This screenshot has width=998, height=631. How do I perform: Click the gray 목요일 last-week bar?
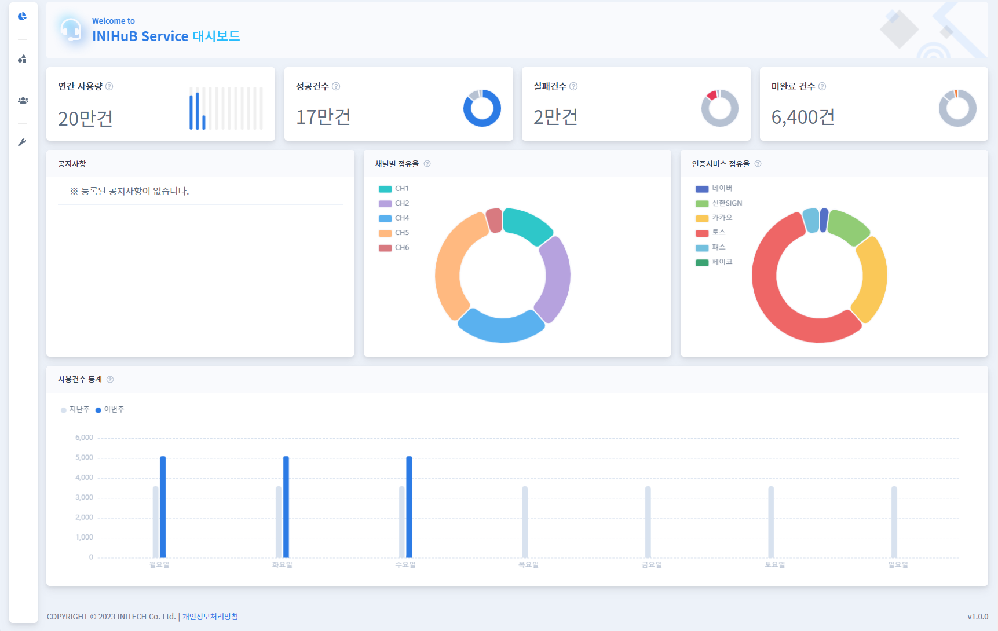(x=525, y=522)
